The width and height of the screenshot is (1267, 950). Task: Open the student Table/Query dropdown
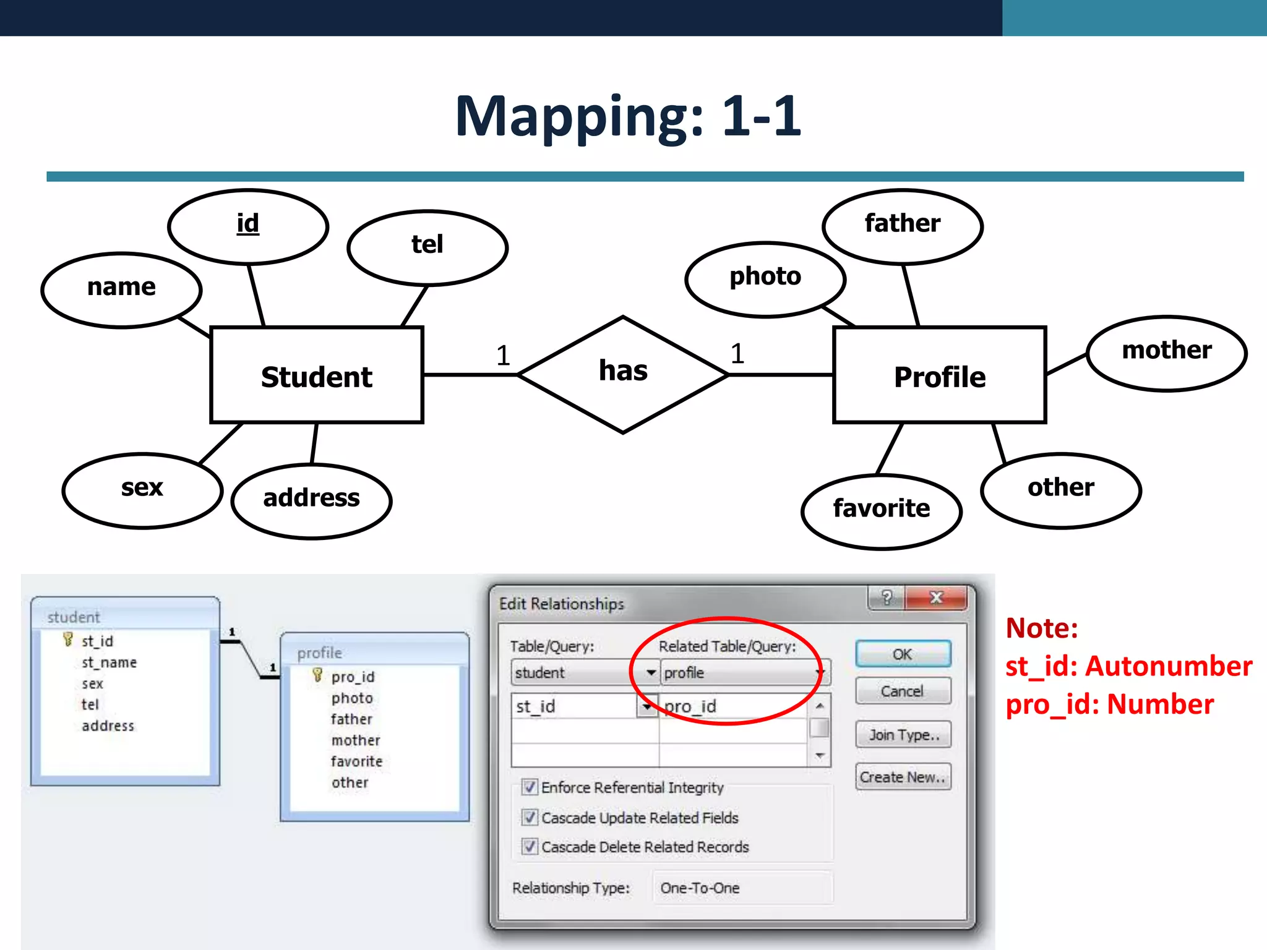coord(651,672)
